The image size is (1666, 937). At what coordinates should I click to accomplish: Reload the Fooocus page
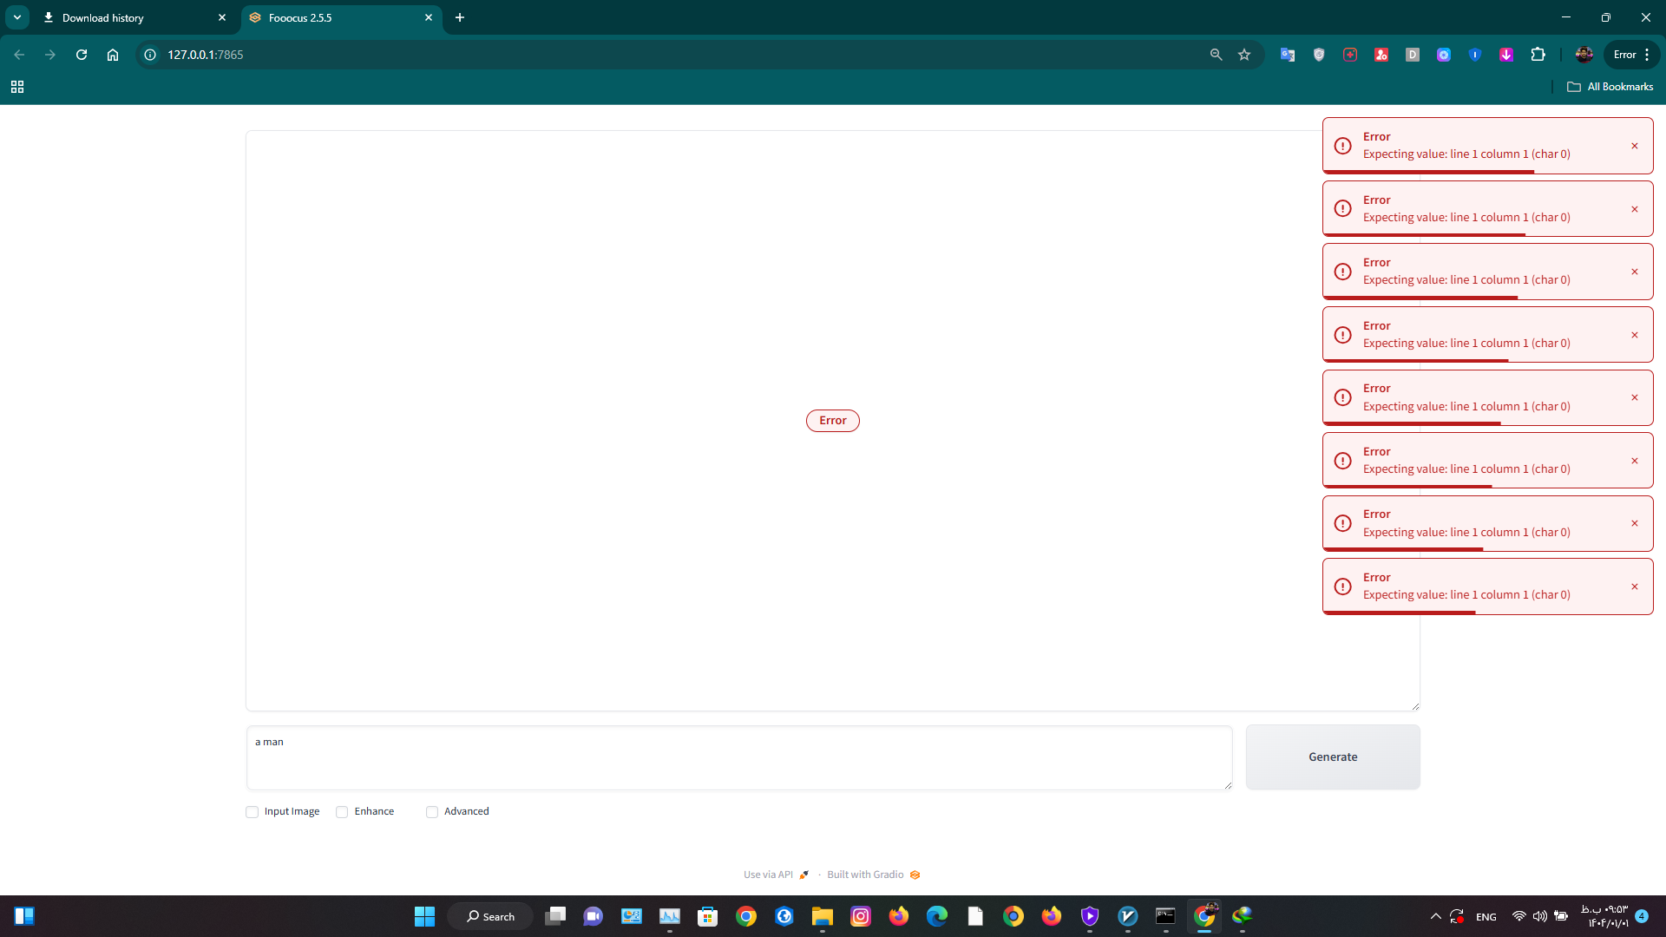(82, 55)
